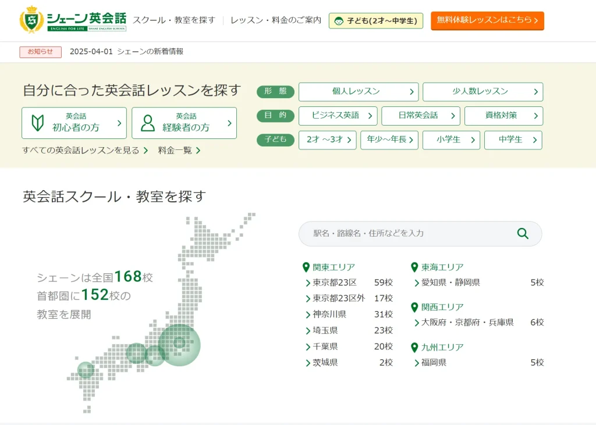This screenshot has height=425, width=596.
Task: Expand 神奈川県 school list
Action: click(329, 315)
